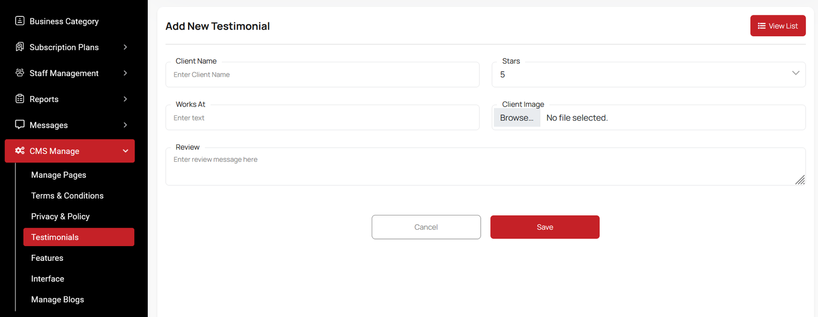818x317 pixels.
Task: Grab the Review textarea resize handle
Action: [x=800, y=180]
